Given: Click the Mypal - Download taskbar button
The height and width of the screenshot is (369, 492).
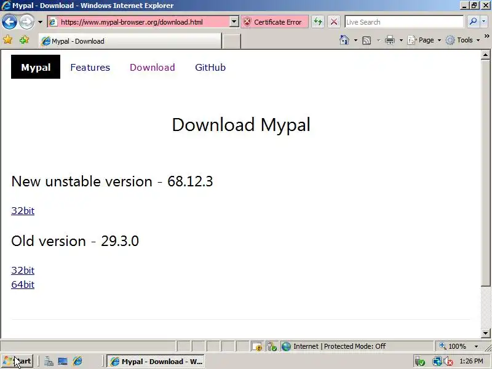Looking at the screenshot, I should (156, 362).
